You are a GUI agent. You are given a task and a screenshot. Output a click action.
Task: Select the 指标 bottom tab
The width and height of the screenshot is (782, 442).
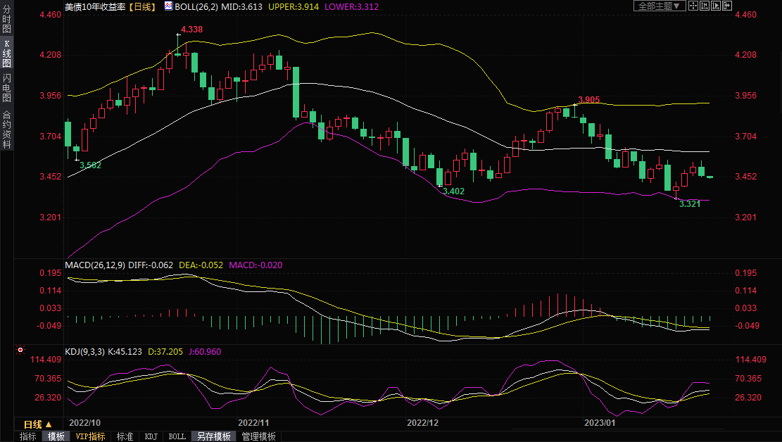[x=28, y=436]
